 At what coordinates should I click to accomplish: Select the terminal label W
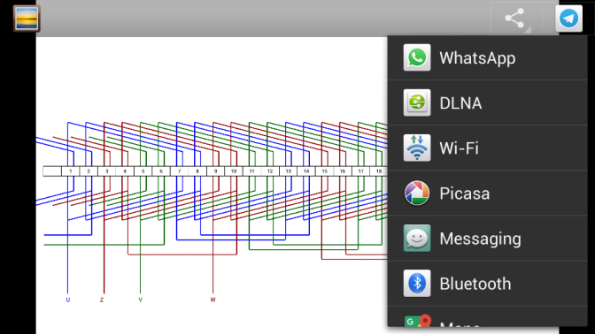click(x=212, y=300)
